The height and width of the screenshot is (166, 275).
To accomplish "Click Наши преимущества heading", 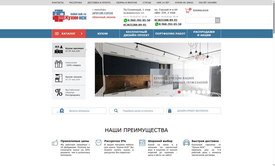I will pyautogui.click(x=136, y=130).
